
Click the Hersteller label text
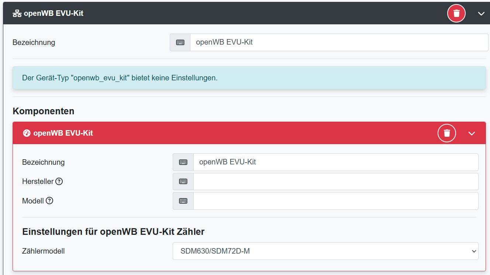point(38,181)
